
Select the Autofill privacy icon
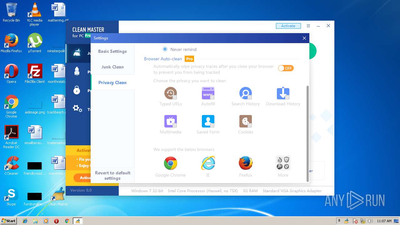208,93
